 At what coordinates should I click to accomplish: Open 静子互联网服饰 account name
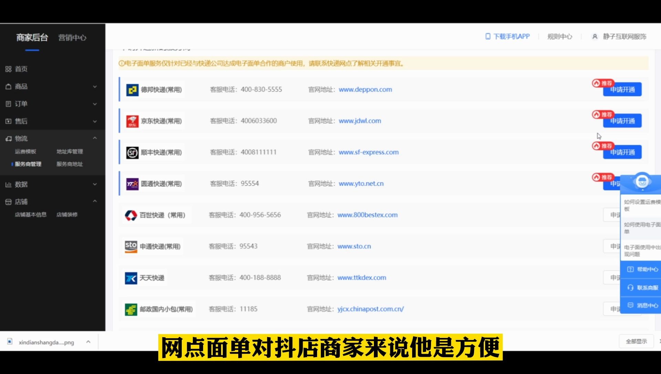tap(625, 36)
